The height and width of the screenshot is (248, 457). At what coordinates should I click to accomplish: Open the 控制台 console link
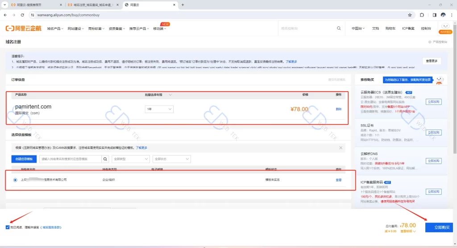pyautogui.click(x=426, y=29)
